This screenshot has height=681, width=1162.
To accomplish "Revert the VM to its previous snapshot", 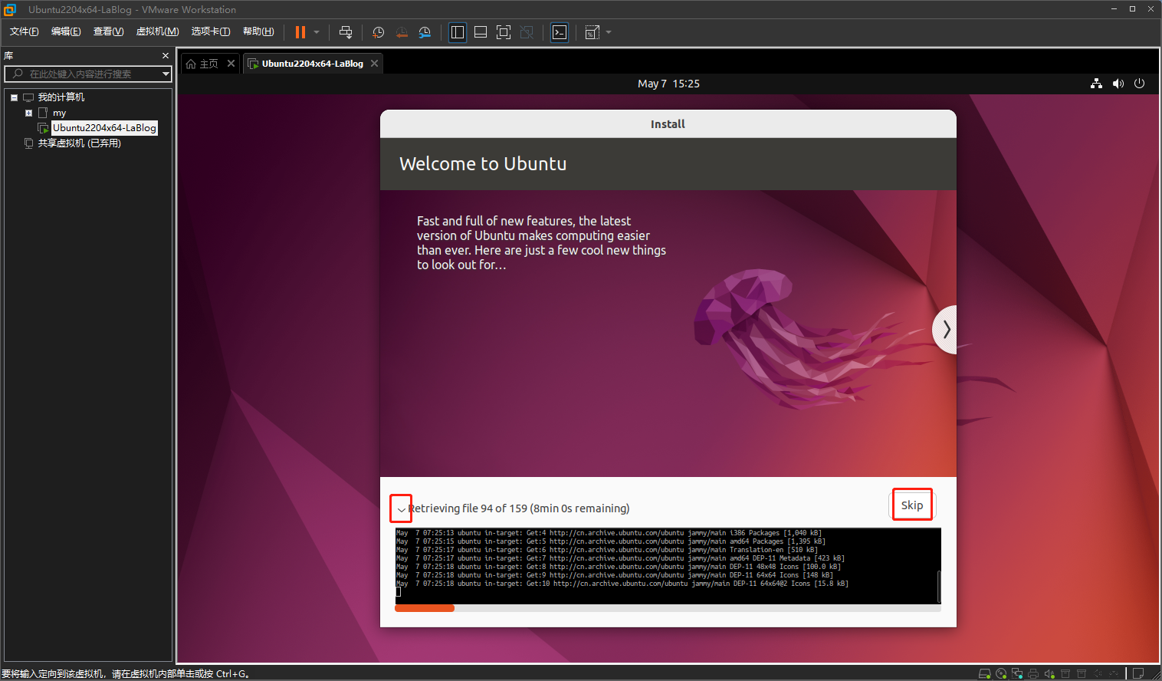I will pyautogui.click(x=402, y=32).
